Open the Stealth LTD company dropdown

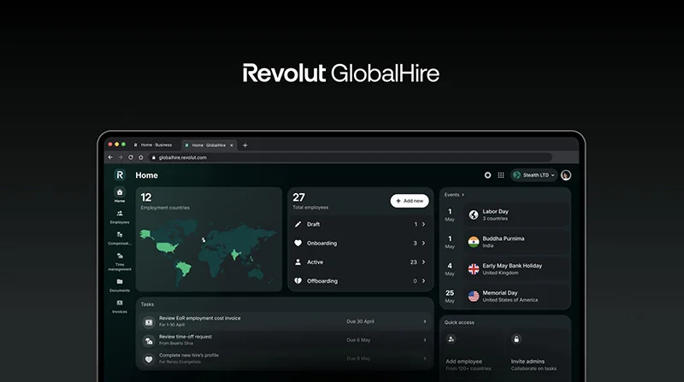[x=534, y=175]
